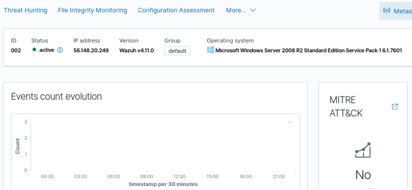Open the Threat Hunting tab
The width and height of the screenshot is (412, 190).
(x=25, y=10)
